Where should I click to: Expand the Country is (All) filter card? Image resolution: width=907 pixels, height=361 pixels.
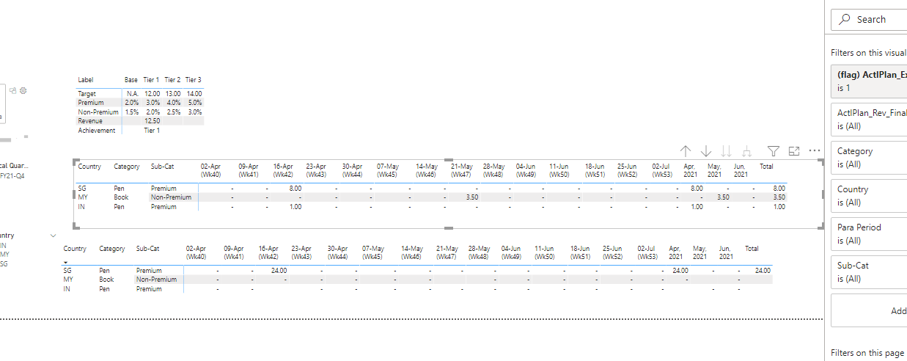[869, 195]
